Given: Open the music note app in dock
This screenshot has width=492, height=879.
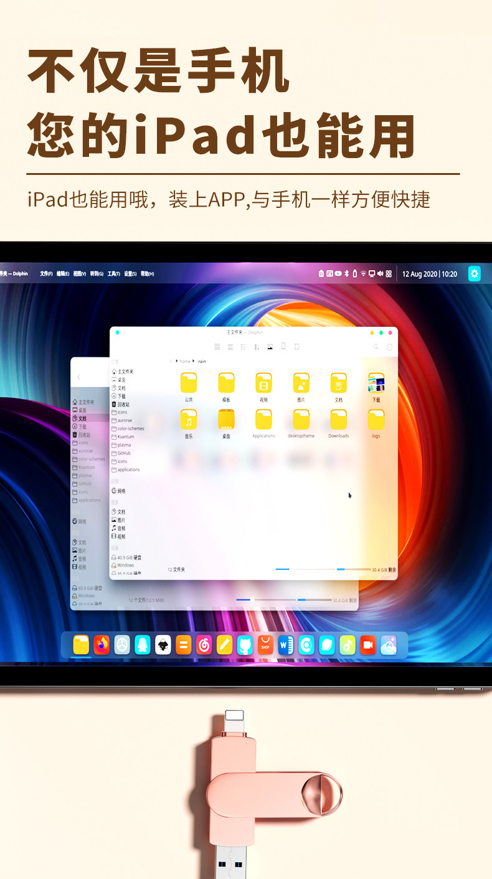Looking at the screenshot, I should 348,645.
